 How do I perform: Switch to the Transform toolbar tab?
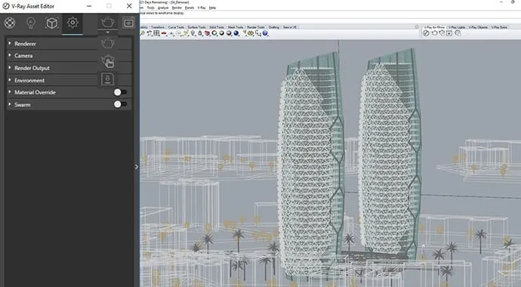click(158, 27)
